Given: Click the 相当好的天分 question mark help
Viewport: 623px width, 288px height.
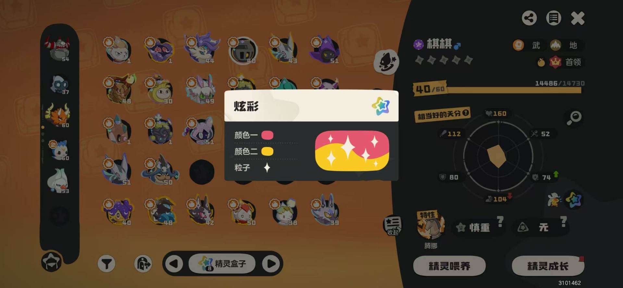Looking at the screenshot, I should 466,112.
